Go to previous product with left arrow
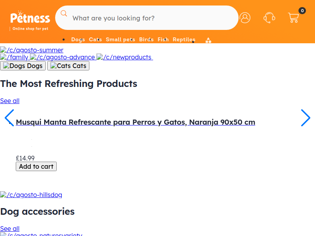This screenshot has height=236, width=315. click(x=9, y=118)
